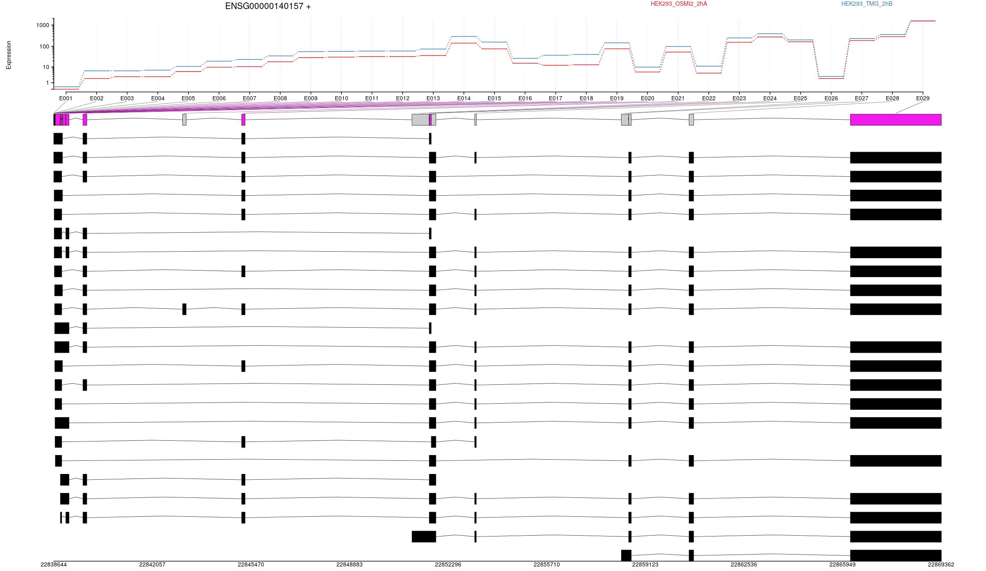The image size is (986, 571).
Task: Click genomic coordinate 22859123
Action: pyautogui.click(x=645, y=564)
